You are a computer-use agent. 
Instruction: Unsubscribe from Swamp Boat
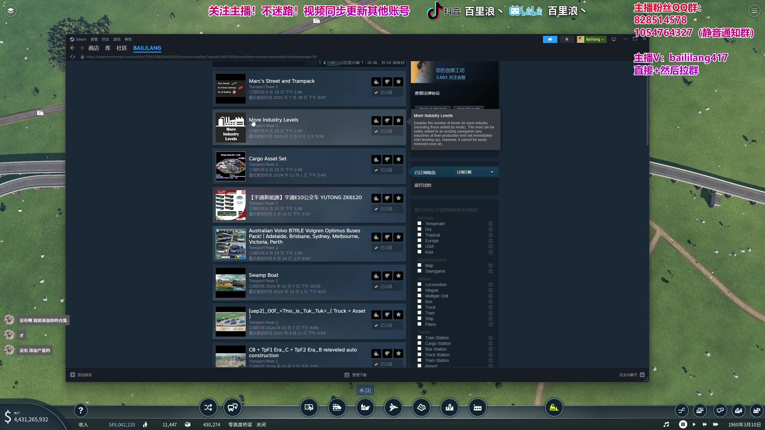coord(387,287)
